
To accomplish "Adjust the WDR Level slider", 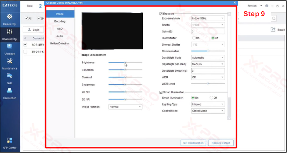I will 208,84.
